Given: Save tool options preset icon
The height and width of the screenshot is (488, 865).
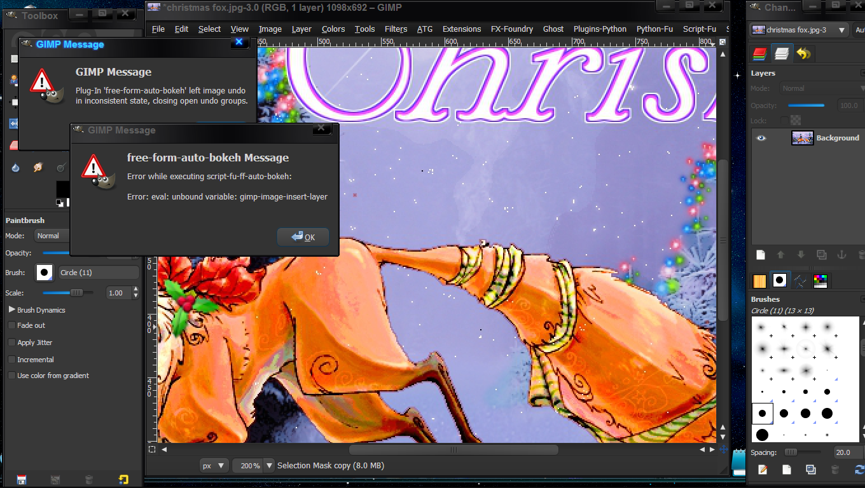Looking at the screenshot, I should pos(21,480).
